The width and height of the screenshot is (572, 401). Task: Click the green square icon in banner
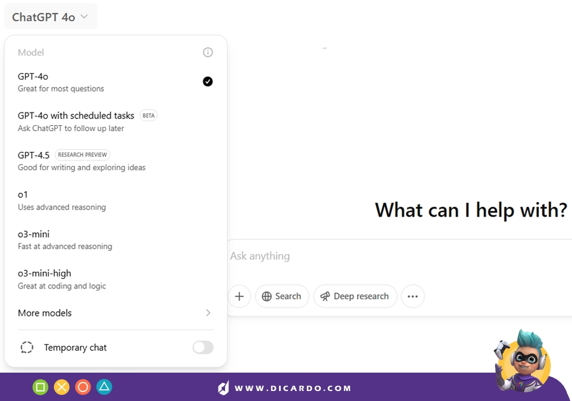40,387
